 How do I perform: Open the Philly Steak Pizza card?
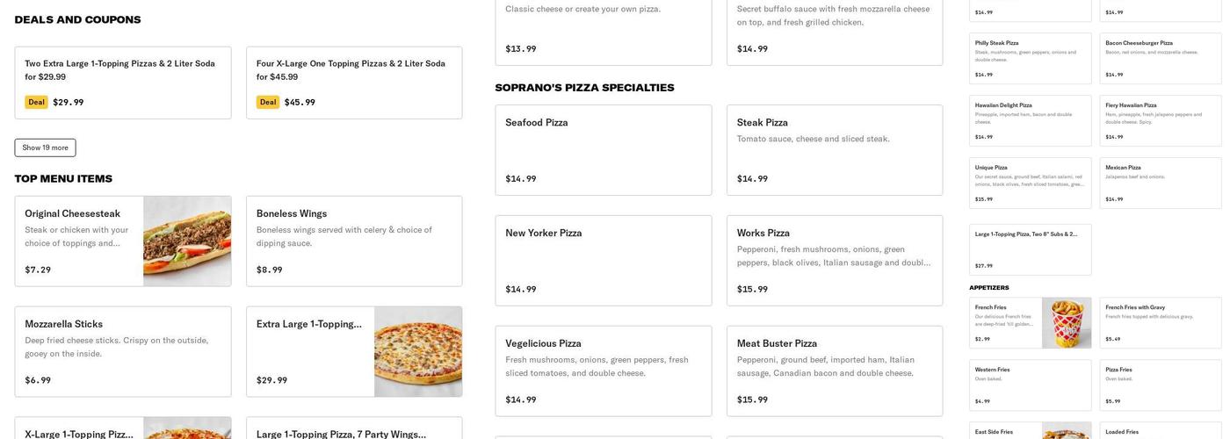click(1030, 59)
